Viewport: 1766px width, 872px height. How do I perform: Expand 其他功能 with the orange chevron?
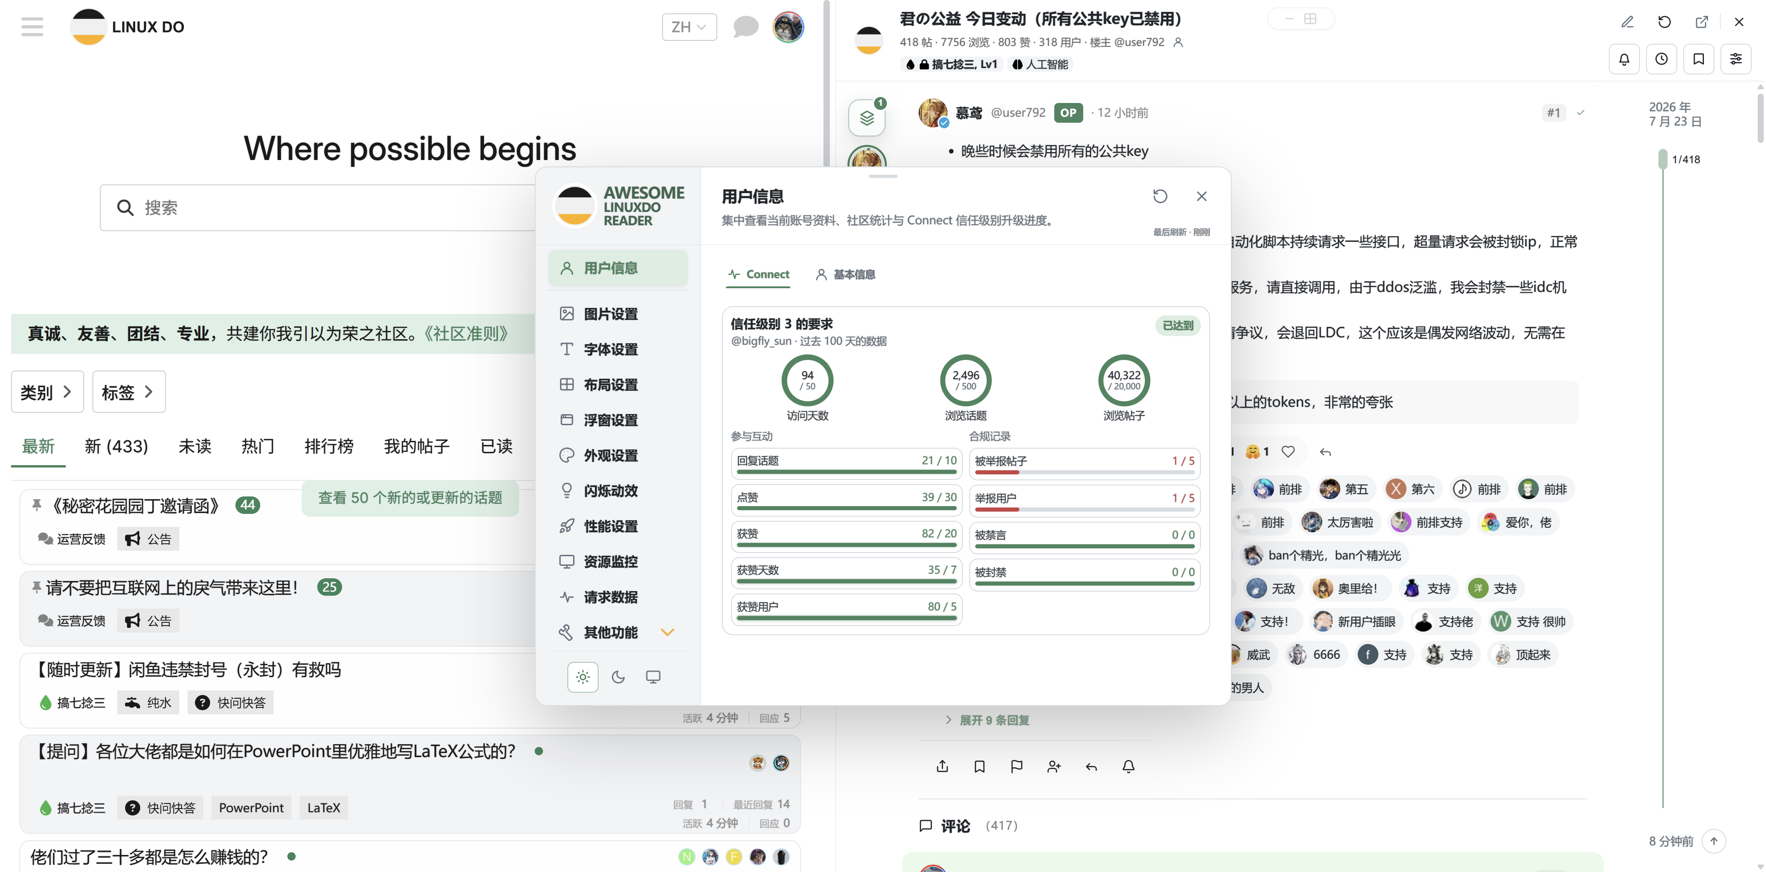pos(667,633)
